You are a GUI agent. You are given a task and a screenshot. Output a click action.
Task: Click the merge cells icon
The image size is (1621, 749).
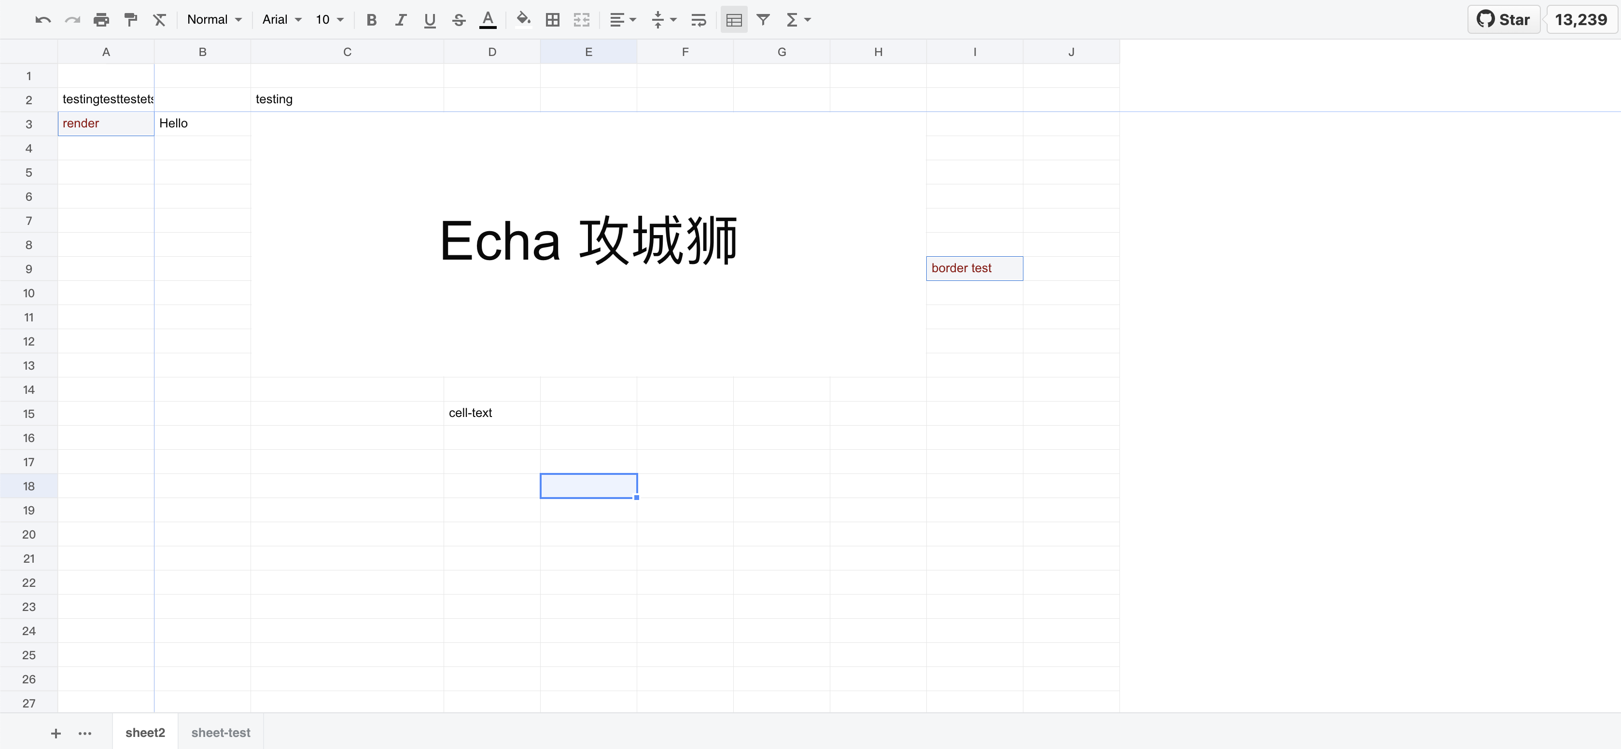coord(581,20)
